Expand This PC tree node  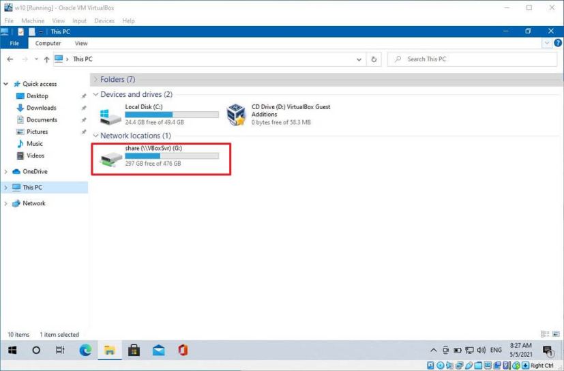pos(5,188)
